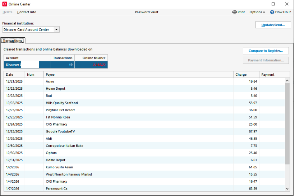Close the Online Center window
The image size is (295, 196).
[x=287, y=4]
